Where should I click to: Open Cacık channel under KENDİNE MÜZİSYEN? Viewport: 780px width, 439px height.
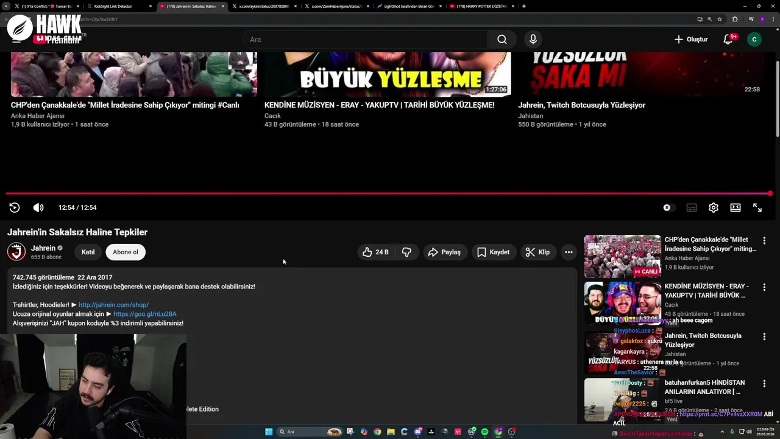click(x=672, y=304)
